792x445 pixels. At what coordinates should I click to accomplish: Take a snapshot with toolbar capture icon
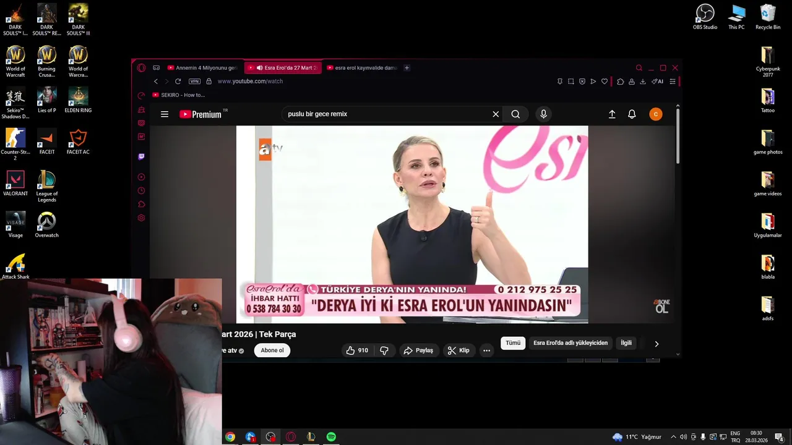571,82
